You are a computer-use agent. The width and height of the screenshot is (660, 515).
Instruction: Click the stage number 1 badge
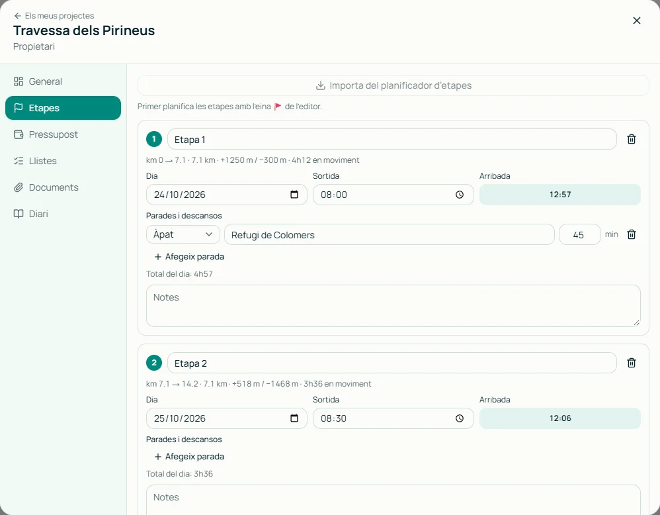tap(154, 139)
